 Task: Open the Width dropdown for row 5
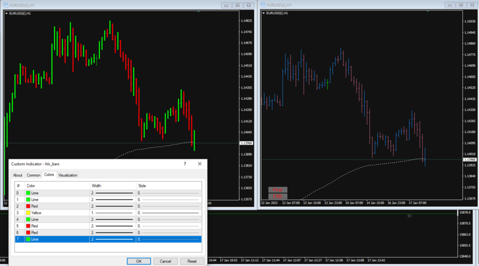[113, 226]
